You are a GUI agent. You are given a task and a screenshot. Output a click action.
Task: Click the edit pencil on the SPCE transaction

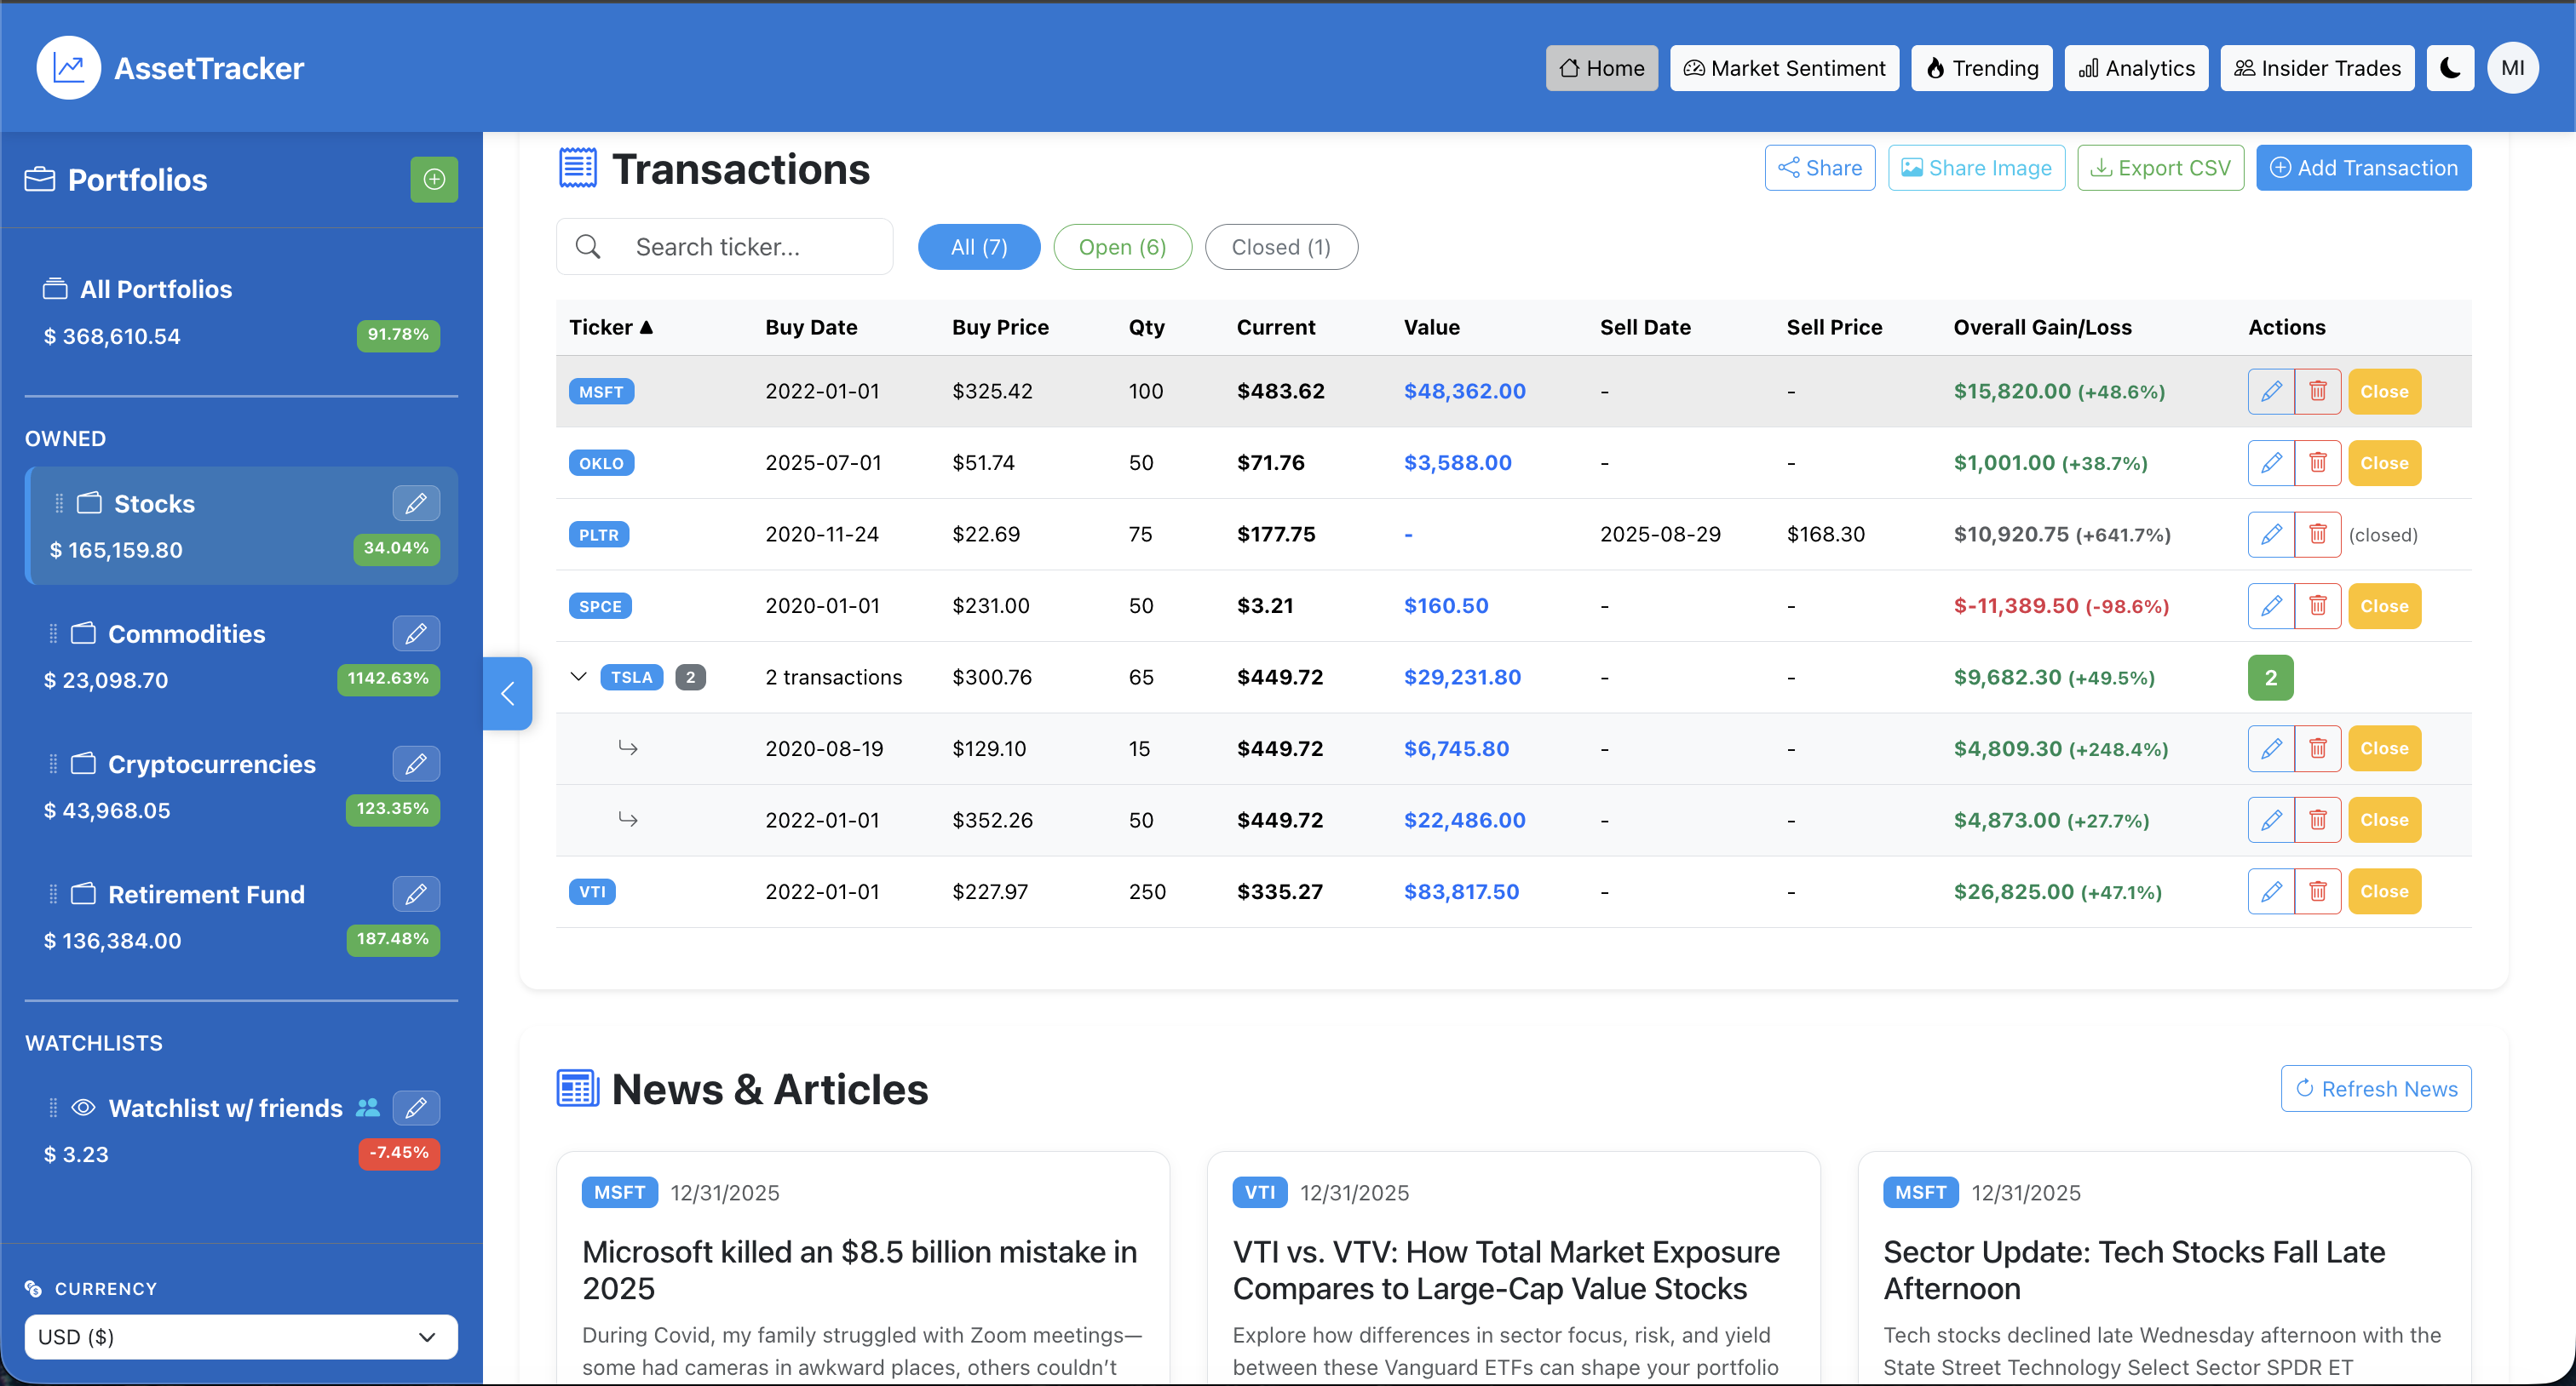(2270, 605)
